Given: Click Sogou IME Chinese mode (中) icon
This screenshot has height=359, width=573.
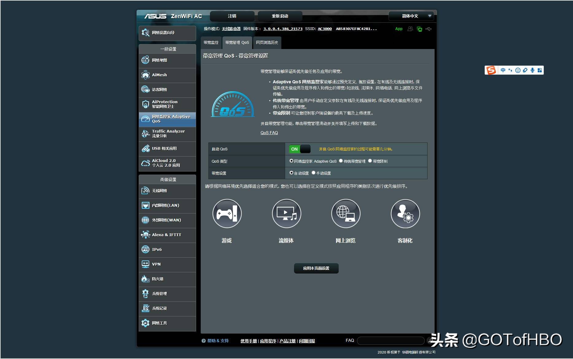Looking at the screenshot, I should 503,70.
